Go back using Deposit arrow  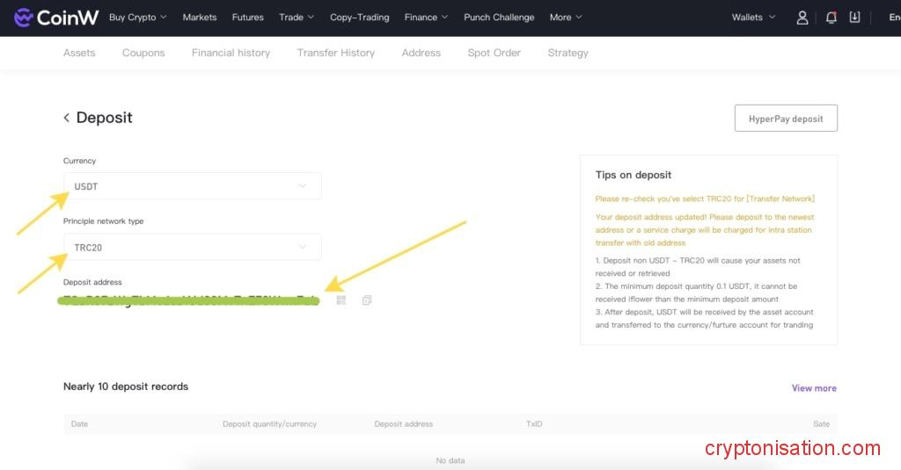click(x=67, y=118)
